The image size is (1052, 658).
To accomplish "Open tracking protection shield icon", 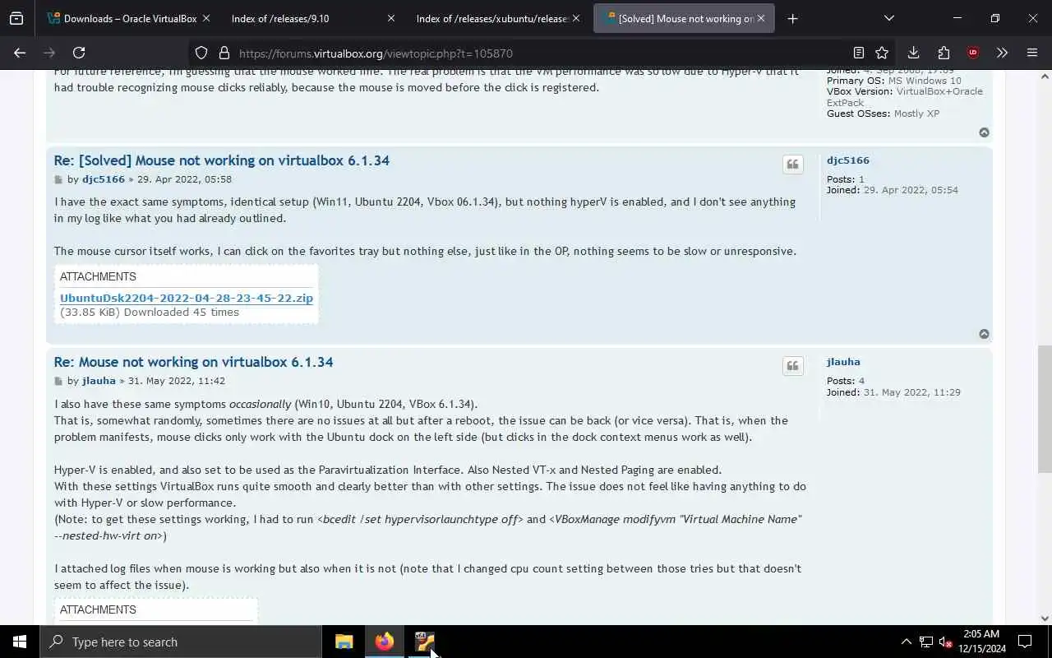I will tap(201, 53).
